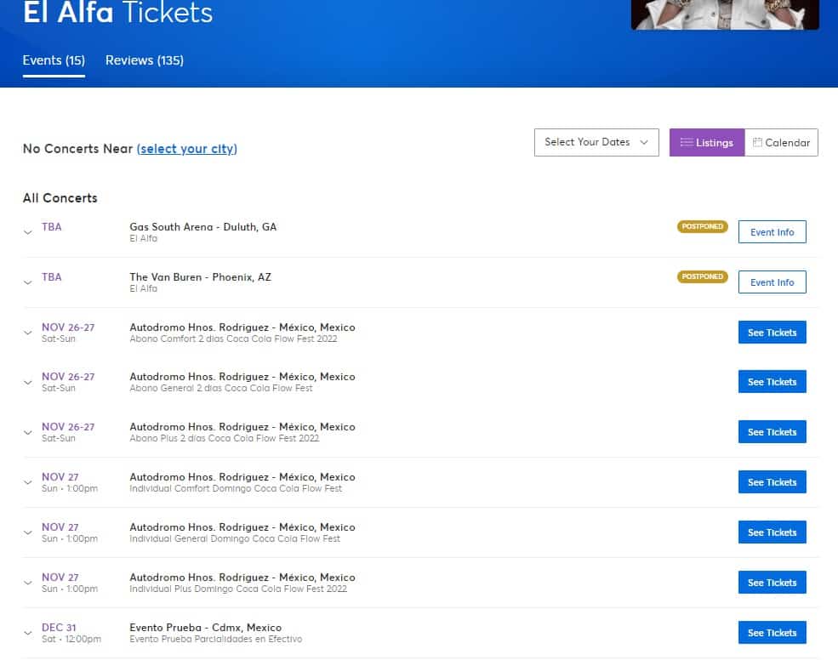Select the Events (15) tab
The image size is (838, 666).
pos(53,60)
